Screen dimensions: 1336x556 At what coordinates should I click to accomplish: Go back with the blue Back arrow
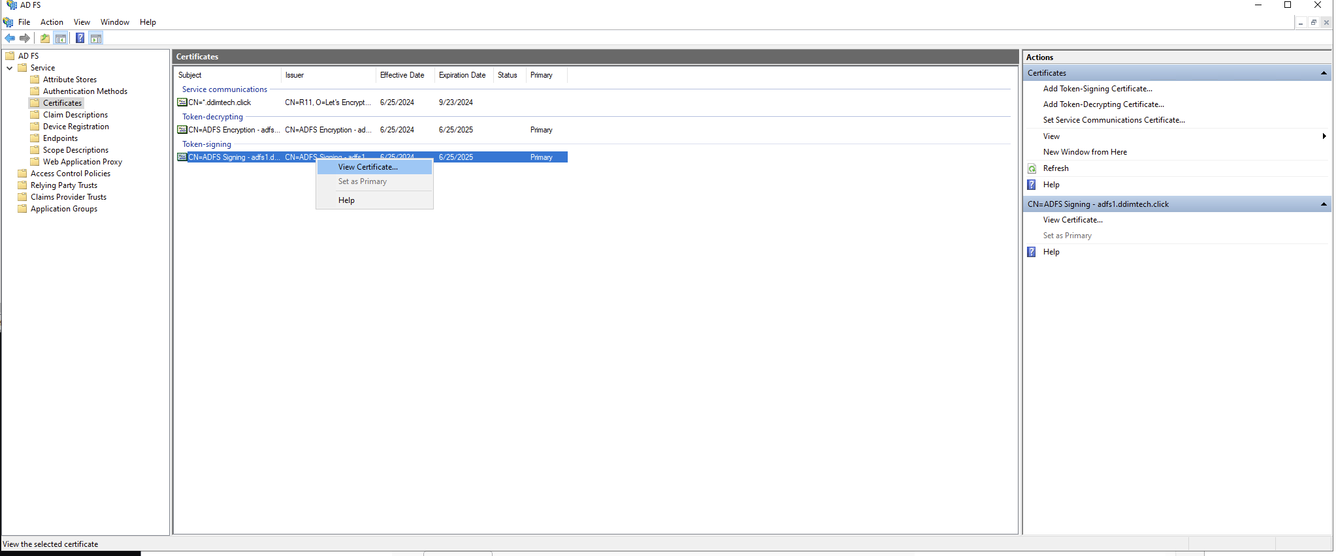pos(10,38)
